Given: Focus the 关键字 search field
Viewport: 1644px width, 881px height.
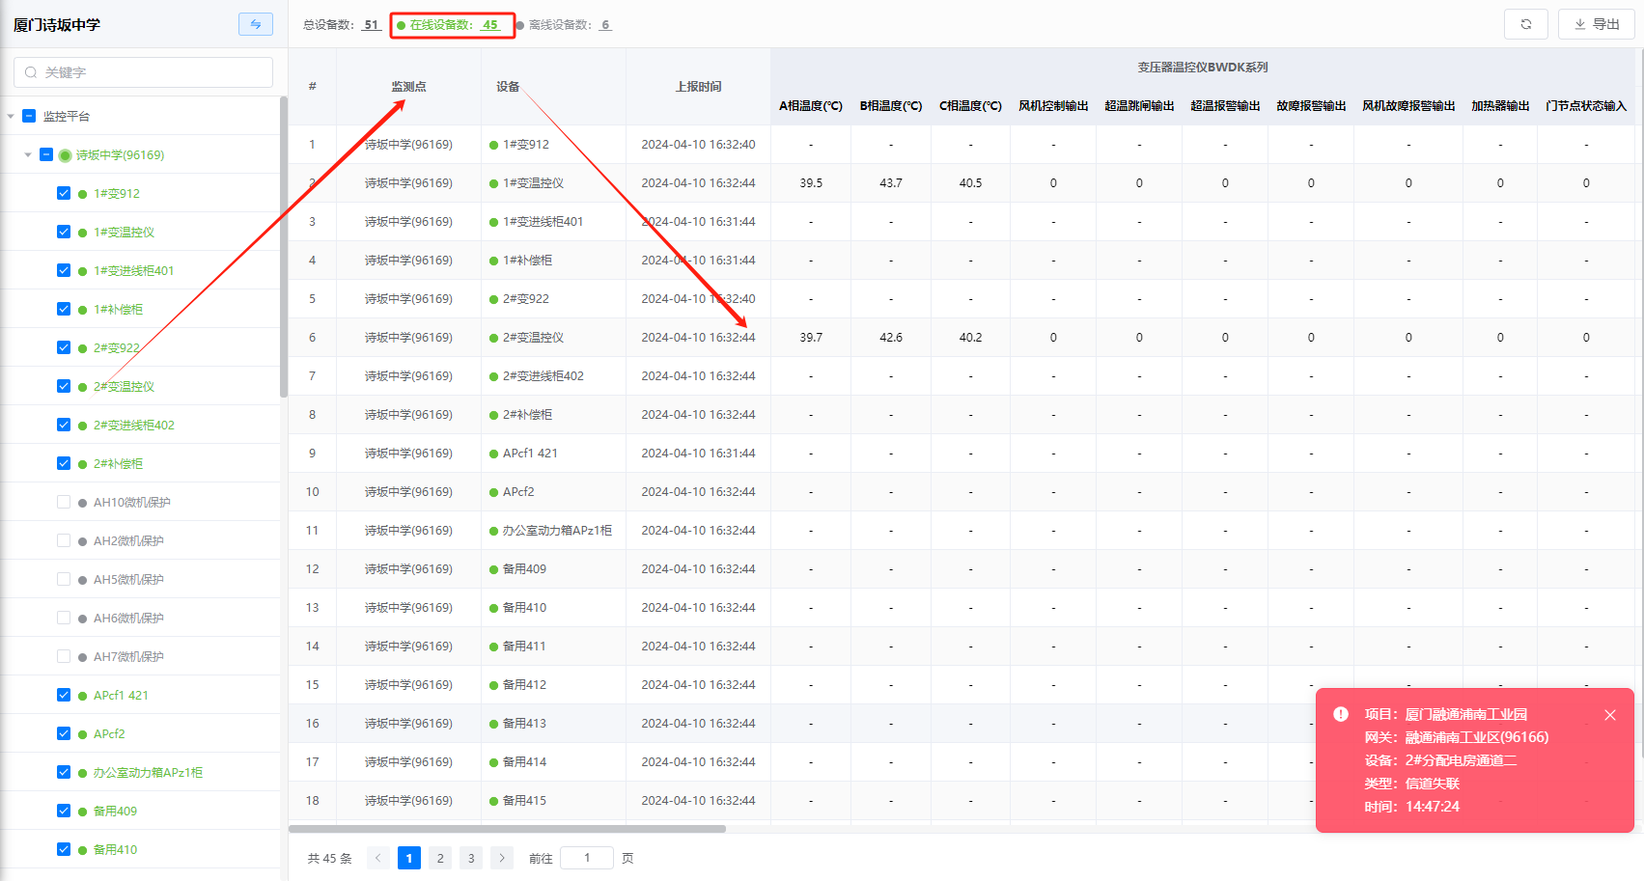Looking at the screenshot, I should coord(144,72).
